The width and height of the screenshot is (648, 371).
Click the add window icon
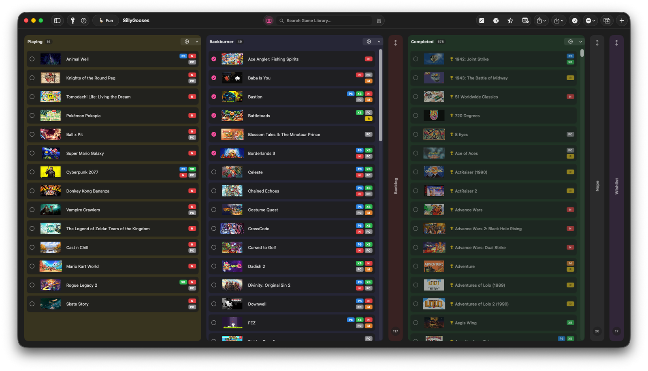(607, 21)
